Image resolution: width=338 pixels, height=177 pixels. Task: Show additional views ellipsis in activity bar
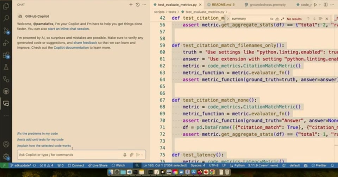click(6, 116)
